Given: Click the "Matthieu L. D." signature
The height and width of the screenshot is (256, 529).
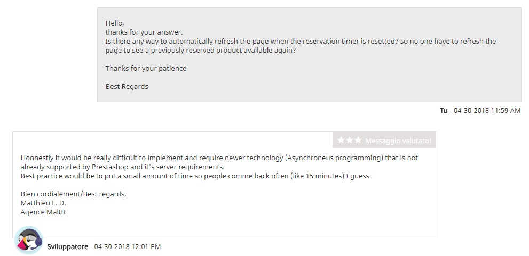Looking at the screenshot, I should point(43,203).
